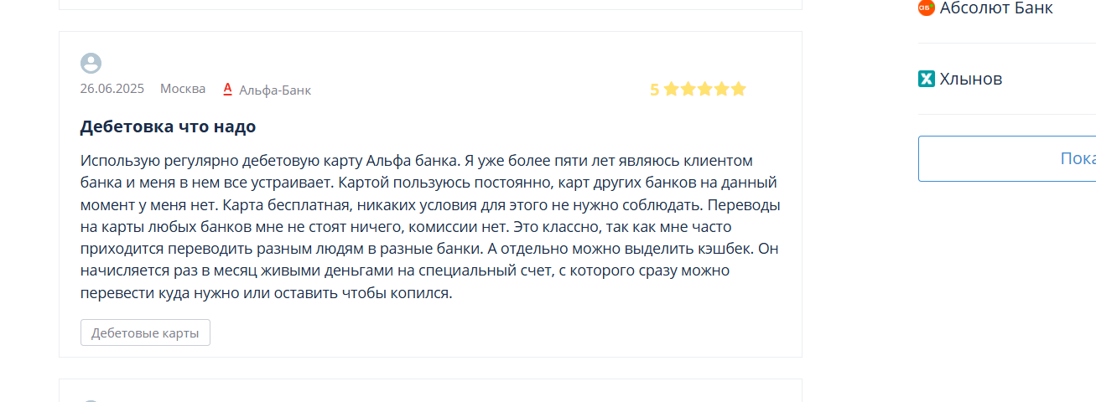Viewport: 1096px width, 402px height.
Task: Click the partially visible Пока… button
Action: 1007,158
